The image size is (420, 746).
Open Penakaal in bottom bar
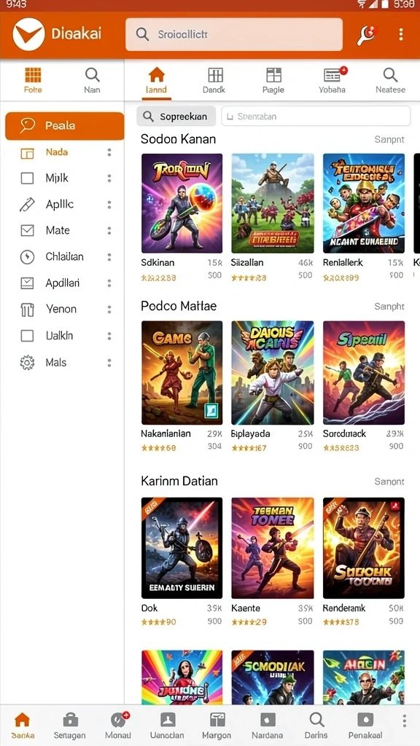[365, 726]
